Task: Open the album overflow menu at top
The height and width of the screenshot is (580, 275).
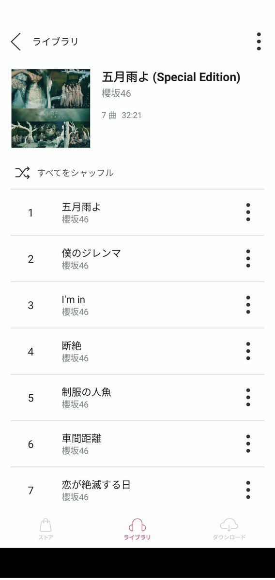Action: tap(259, 42)
